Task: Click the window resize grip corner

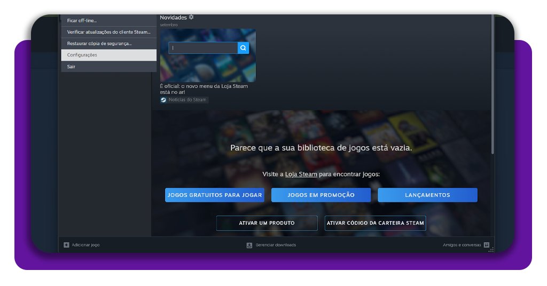Action: [x=491, y=249]
